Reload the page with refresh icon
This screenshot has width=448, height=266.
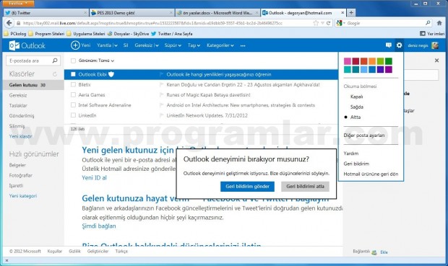(329, 23)
